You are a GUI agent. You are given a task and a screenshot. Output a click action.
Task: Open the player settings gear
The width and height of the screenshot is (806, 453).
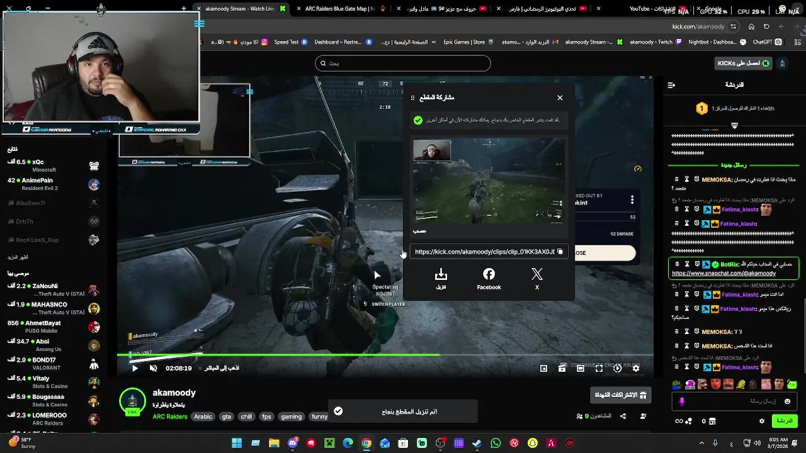636,368
